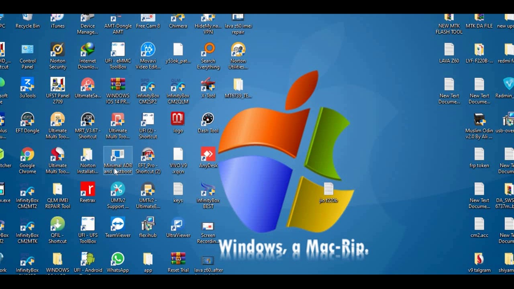Viewport: 514px width, 289px height.
Task: Launch Dash Tool
Action: (x=208, y=123)
